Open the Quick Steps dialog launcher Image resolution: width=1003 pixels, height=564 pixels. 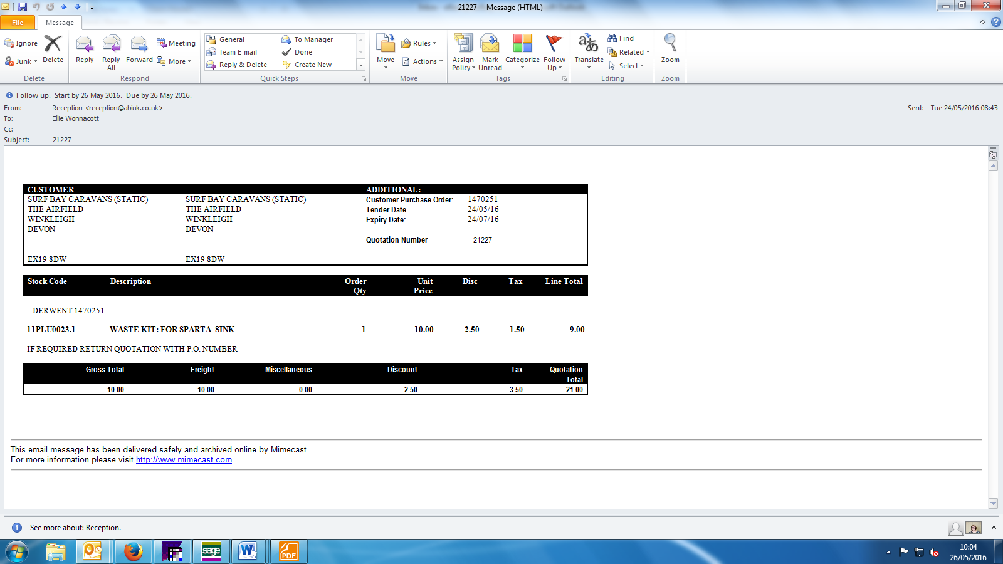(364, 79)
